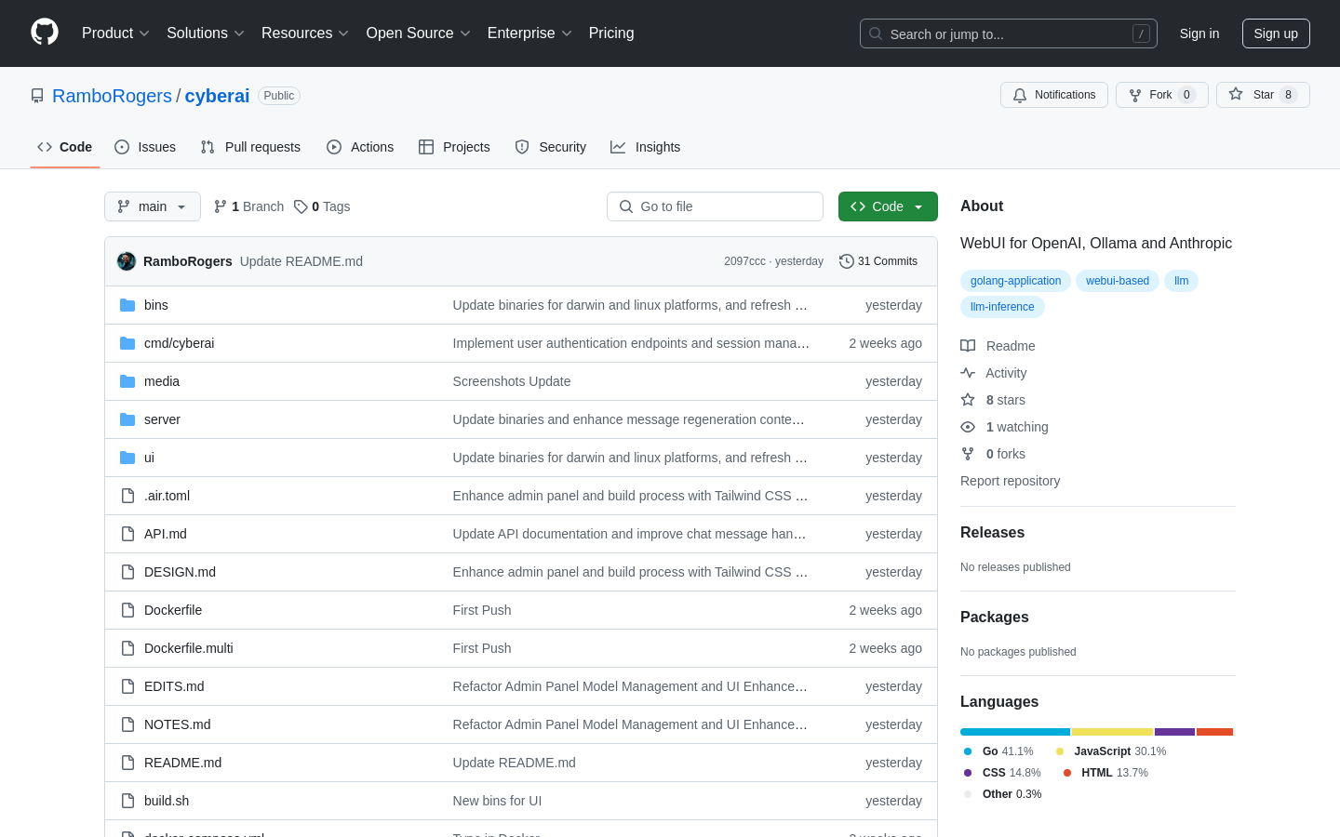Open the server folder icon

[127, 419]
